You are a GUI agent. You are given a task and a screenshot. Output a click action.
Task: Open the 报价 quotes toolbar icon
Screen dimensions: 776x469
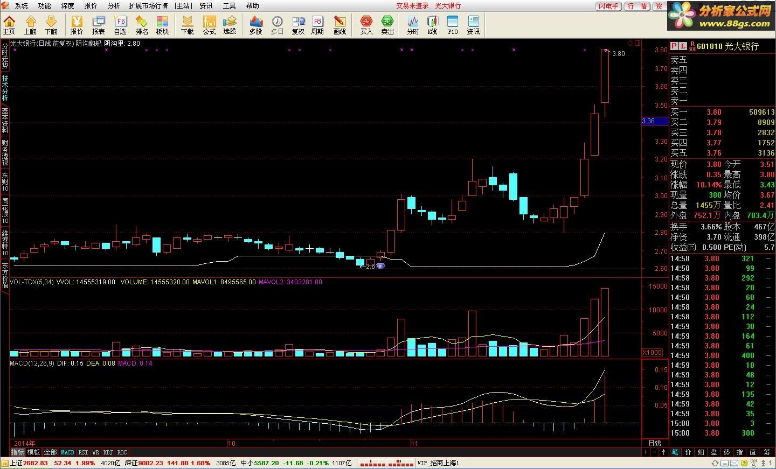pyautogui.click(x=77, y=25)
